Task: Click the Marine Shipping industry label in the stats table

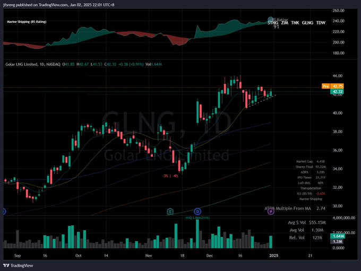Action: [x=311, y=199]
